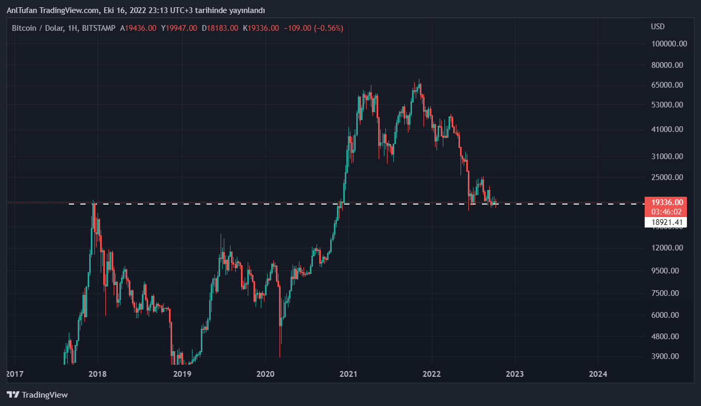
Task: Click the 2020 label on time axis
Action: 265,374
